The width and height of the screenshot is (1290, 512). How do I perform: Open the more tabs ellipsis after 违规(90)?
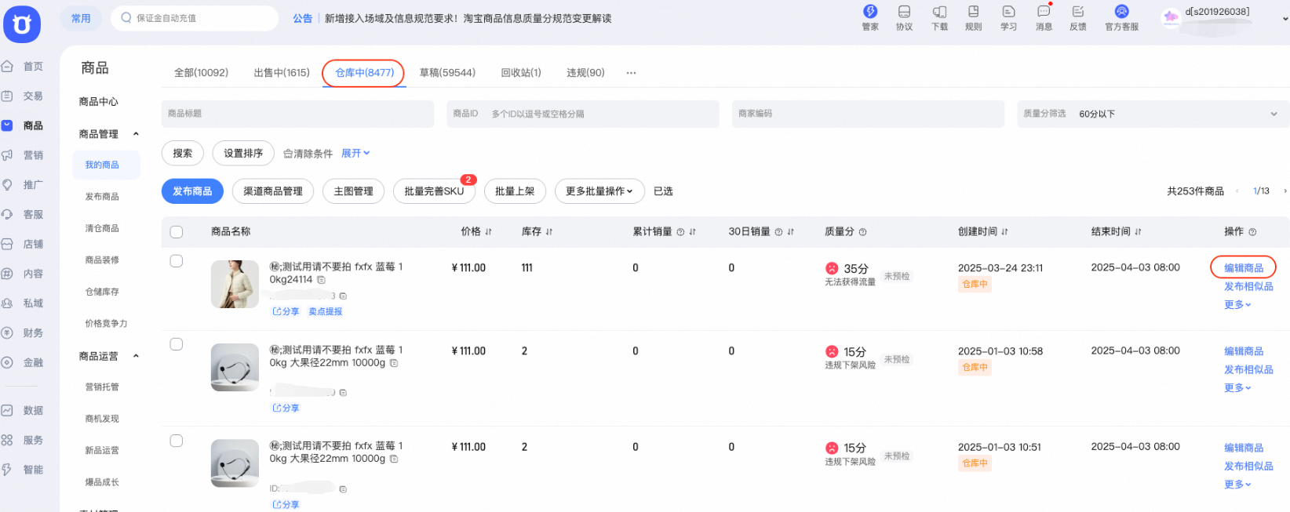[631, 73]
